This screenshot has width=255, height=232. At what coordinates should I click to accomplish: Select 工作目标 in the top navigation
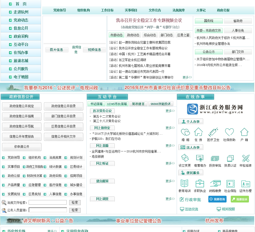107,10
